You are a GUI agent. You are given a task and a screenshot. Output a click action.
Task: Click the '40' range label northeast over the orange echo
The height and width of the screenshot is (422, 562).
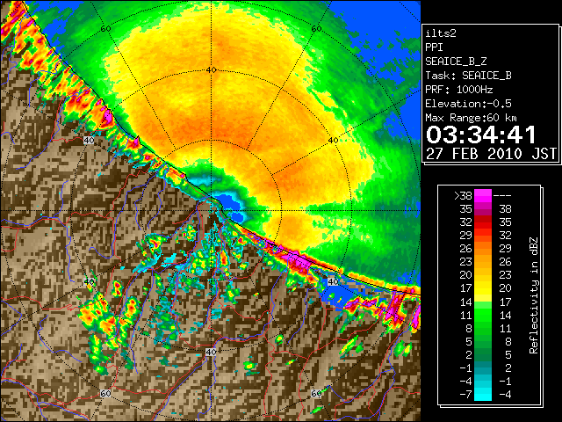(333, 140)
